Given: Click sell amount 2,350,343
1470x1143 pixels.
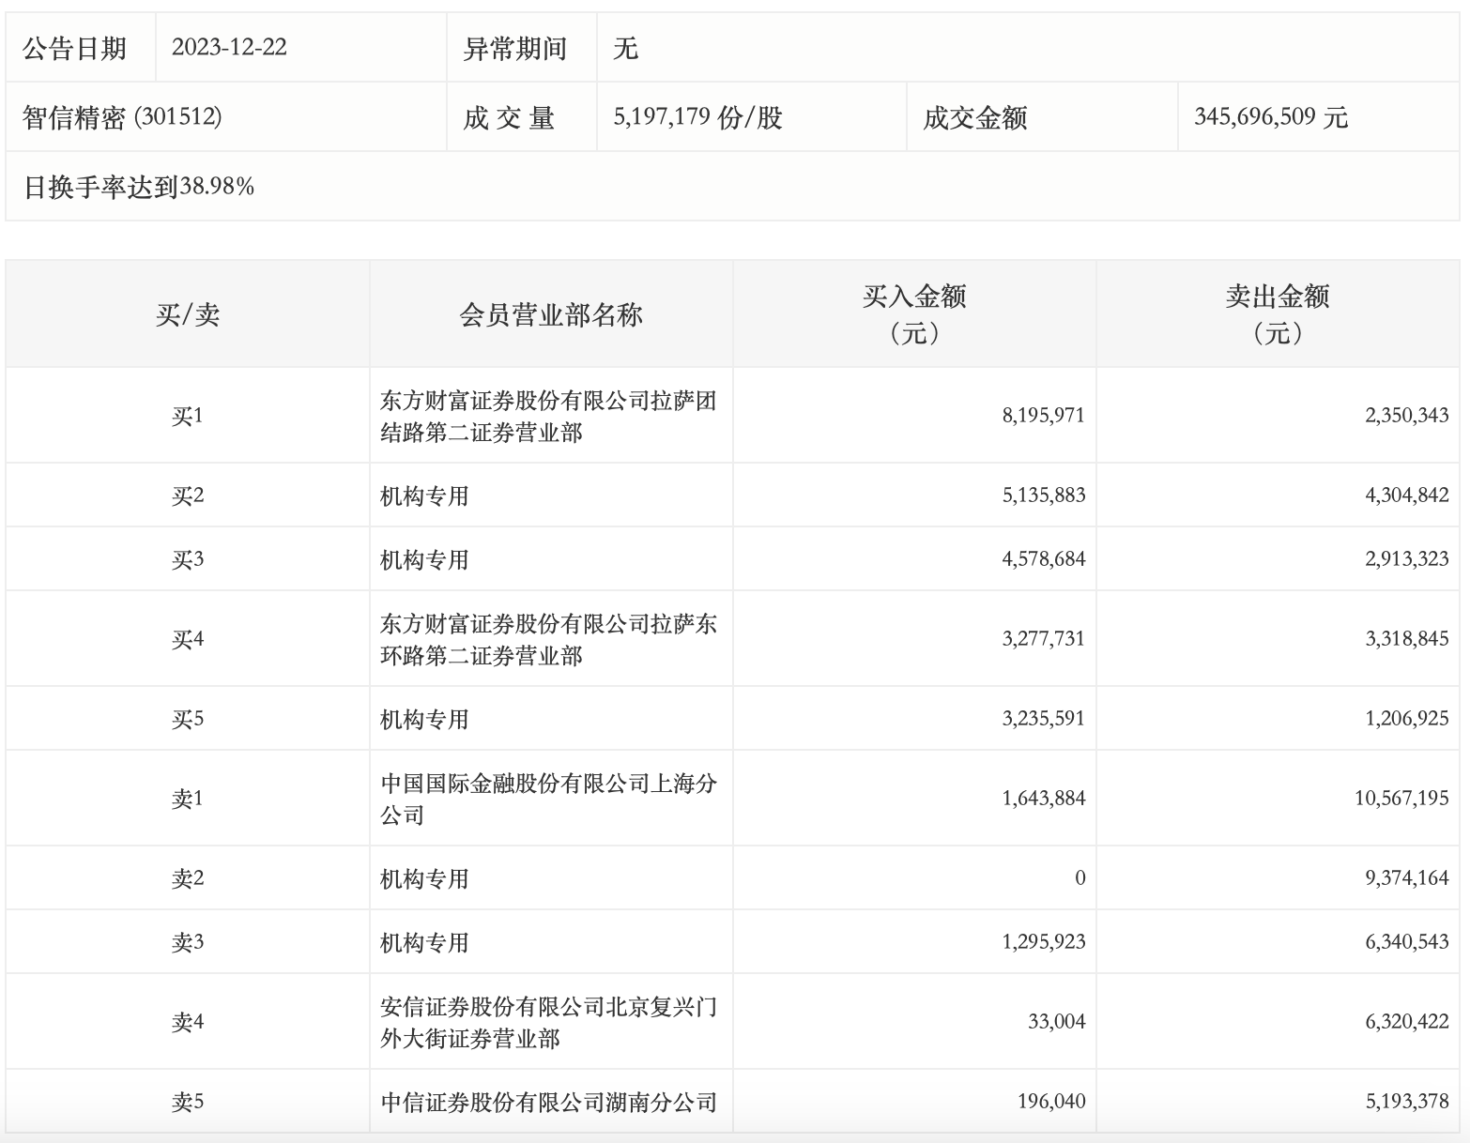Looking at the screenshot, I should pyautogui.click(x=1406, y=416).
